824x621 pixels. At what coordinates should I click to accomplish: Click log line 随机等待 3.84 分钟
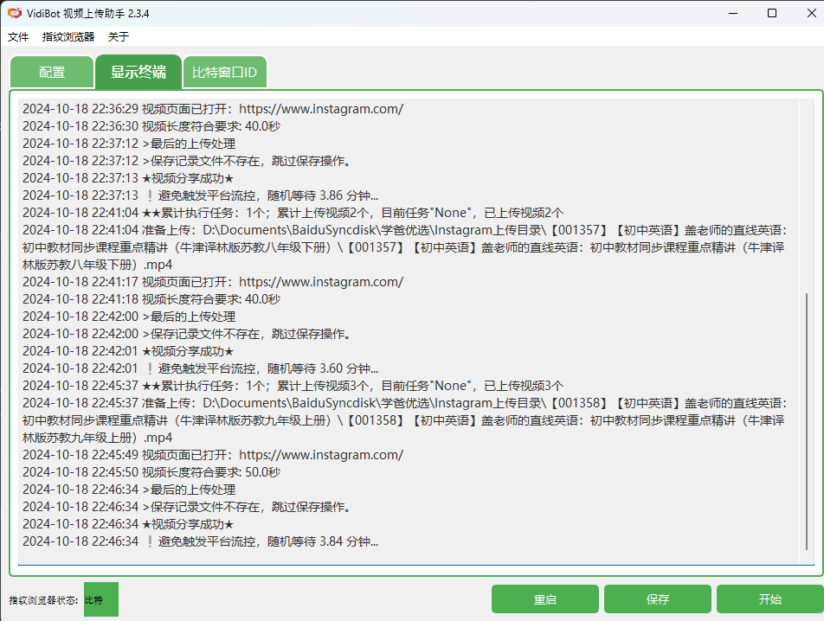click(x=200, y=541)
